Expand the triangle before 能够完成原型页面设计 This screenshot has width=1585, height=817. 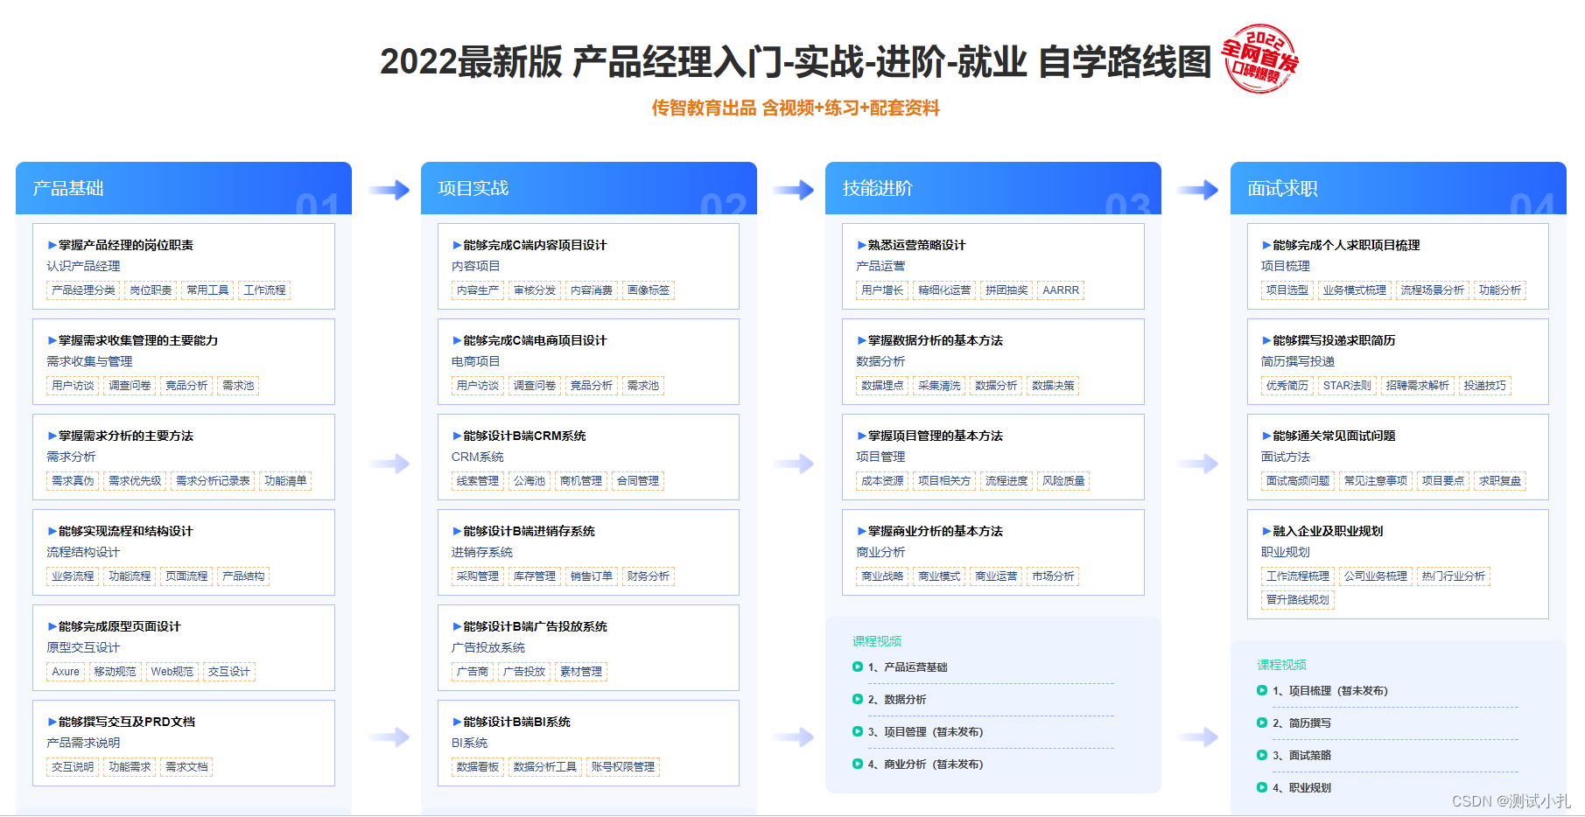(x=52, y=627)
